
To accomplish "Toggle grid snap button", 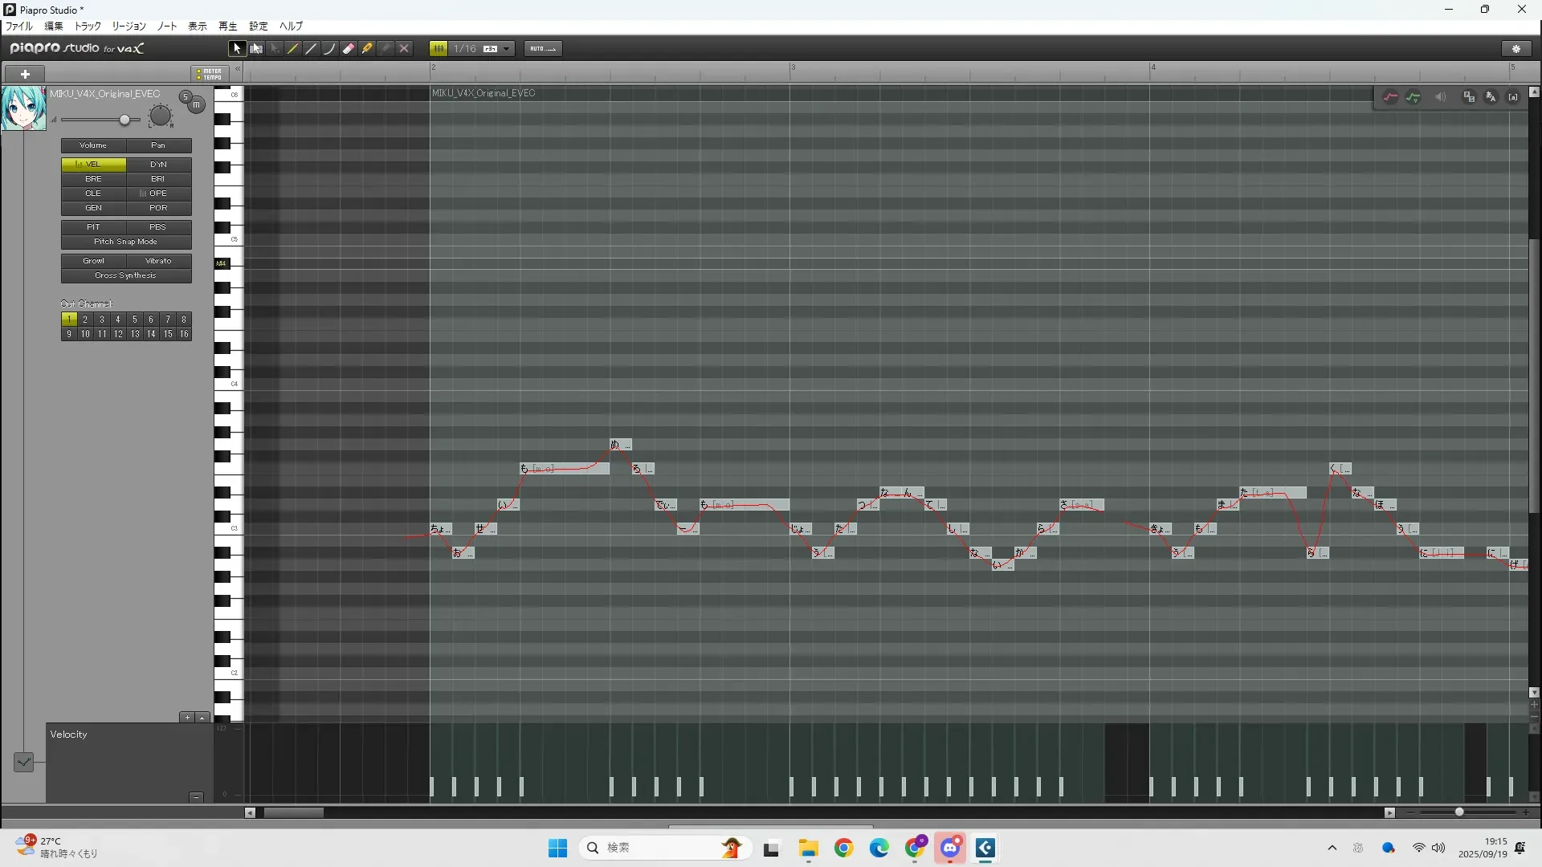I will (x=439, y=49).
